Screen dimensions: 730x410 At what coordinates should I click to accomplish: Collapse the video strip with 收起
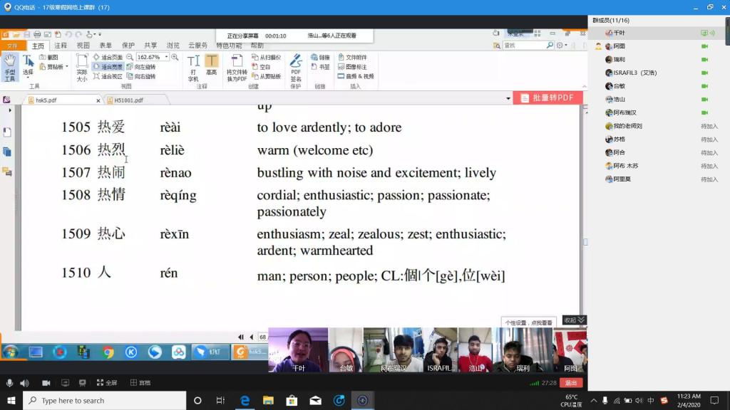tap(574, 320)
